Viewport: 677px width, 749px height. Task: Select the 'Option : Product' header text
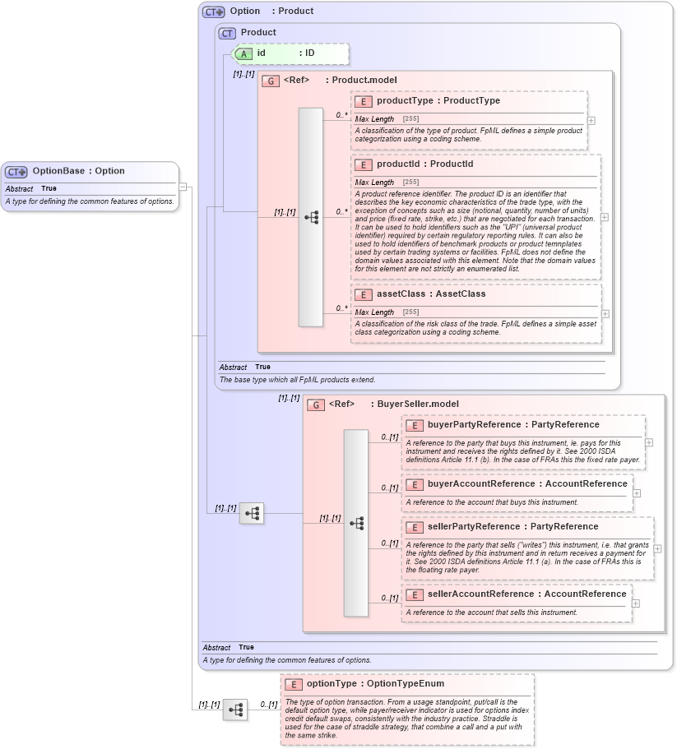click(271, 11)
